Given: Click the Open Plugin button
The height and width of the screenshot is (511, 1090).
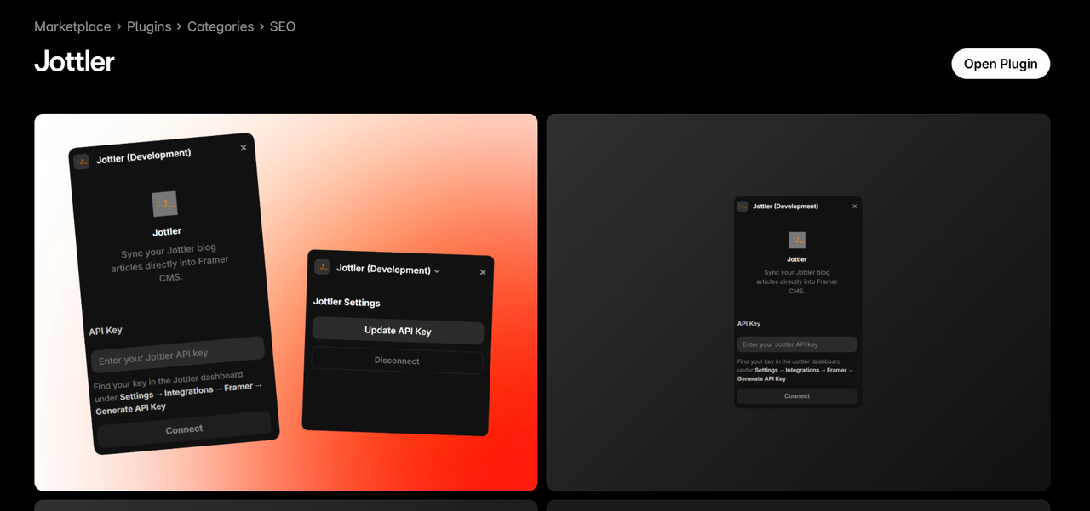Looking at the screenshot, I should (x=1001, y=63).
